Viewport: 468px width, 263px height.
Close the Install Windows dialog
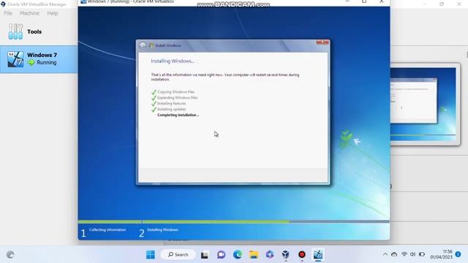click(x=322, y=42)
